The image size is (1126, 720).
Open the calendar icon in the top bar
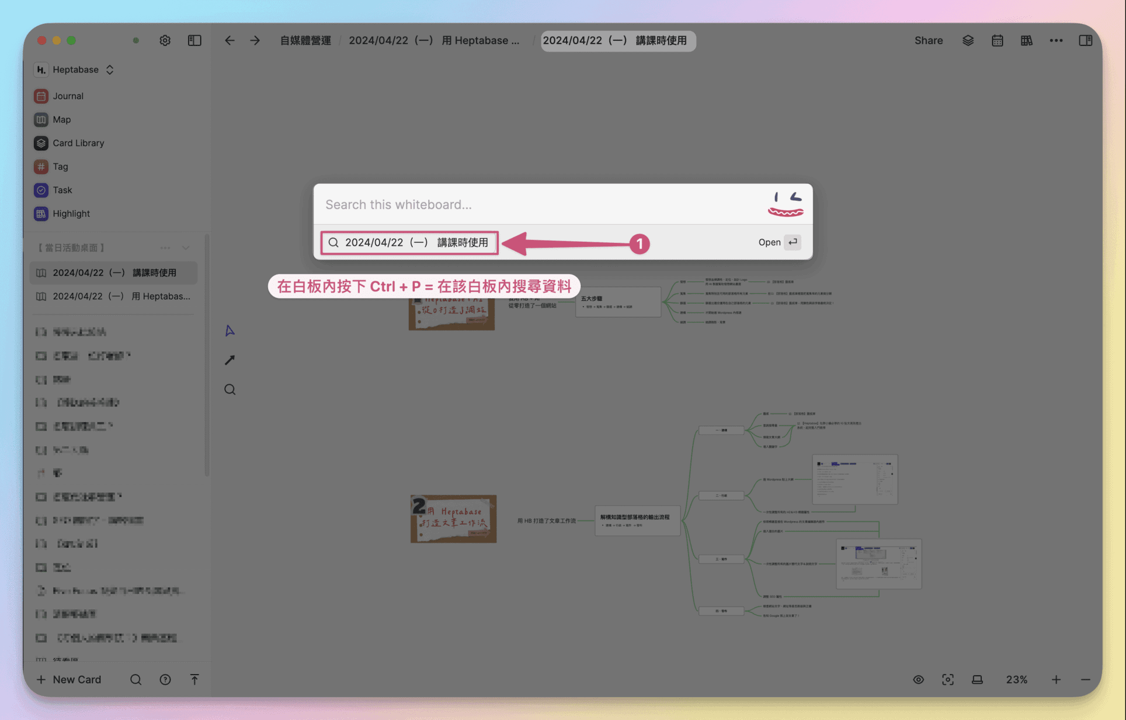998,40
